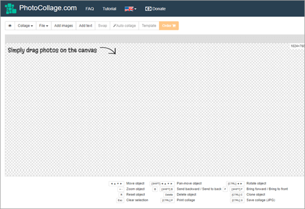Image resolution: width=305 pixels, height=209 pixels.
Task: Click the CTRL S Save collage key
Action: [237, 200]
